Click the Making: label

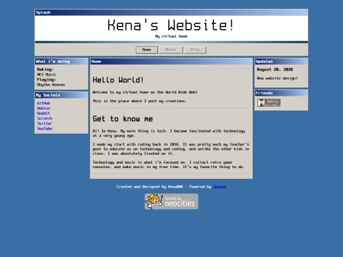45,70
